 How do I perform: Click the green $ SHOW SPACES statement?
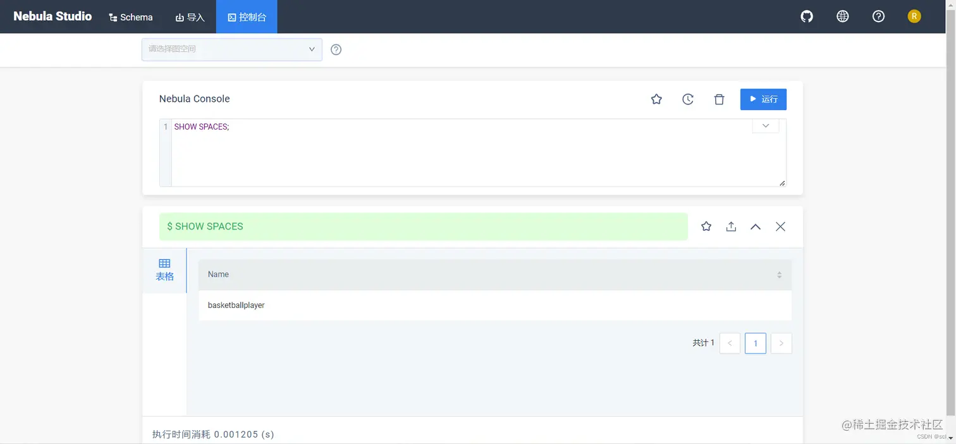coord(424,226)
